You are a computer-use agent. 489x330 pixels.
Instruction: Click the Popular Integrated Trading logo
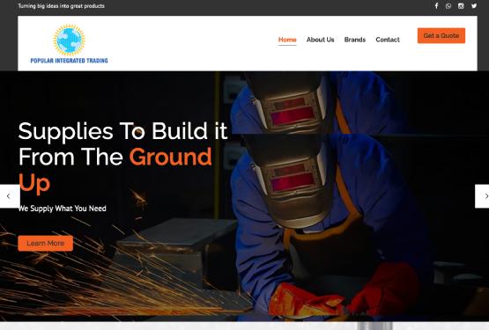pyautogui.click(x=69, y=44)
